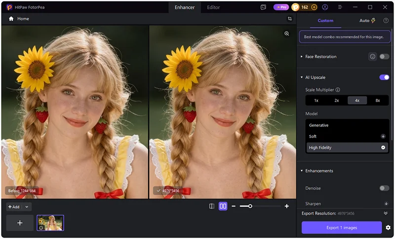The width and height of the screenshot is (395, 239).
Task: Turn off the AI Upscale toggle
Action: (x=384, y=77)
